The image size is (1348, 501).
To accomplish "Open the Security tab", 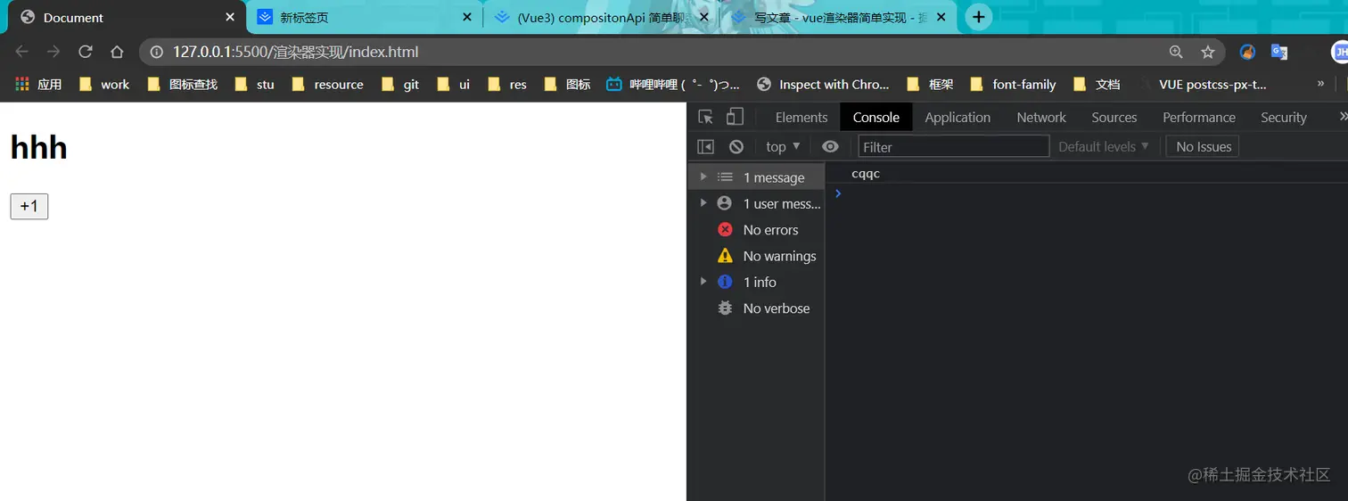I will click(x=1284, y=117).
